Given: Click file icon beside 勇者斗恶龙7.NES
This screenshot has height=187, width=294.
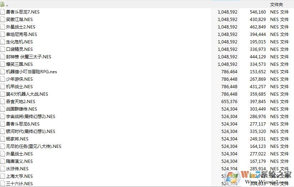Looking at the screenshot, I should pyautogui.click(x=2, y=12).
